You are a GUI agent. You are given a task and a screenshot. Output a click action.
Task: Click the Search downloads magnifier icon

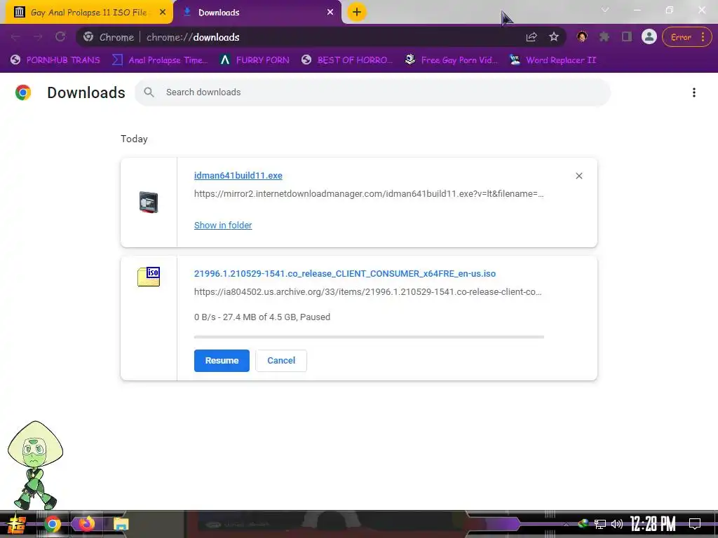click(x=149, y=92)
